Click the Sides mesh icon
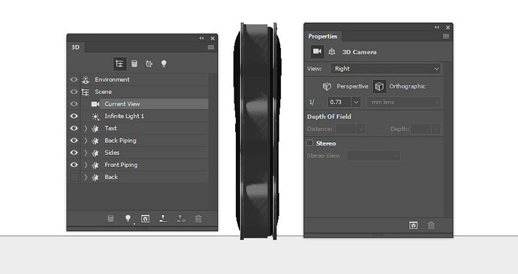The width and height of the screenshot is (518, 274). [x=95, y=153]
